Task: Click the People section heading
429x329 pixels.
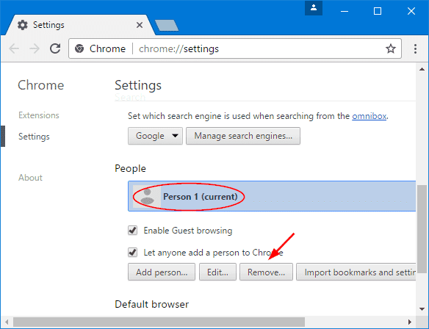Action: pyautogui.click(x=130, y=168)
